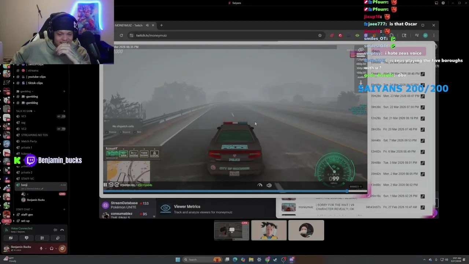Open link for Fri, 6 Mar 2026 08:49 PM VOD
This screenshot has width=469, height=264.
pyautogui.click(x=422, y=151)
